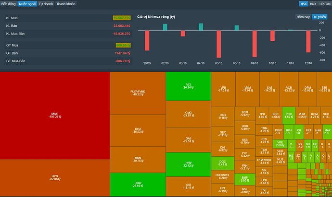Select the GEX treemap tile

(223, 134)
